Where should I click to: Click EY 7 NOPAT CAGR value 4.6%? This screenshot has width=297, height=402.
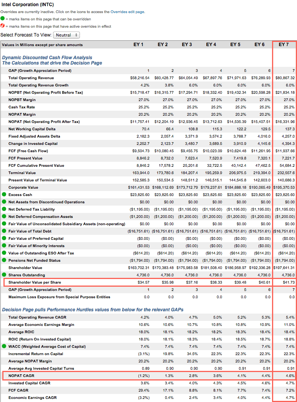[290, 376]
